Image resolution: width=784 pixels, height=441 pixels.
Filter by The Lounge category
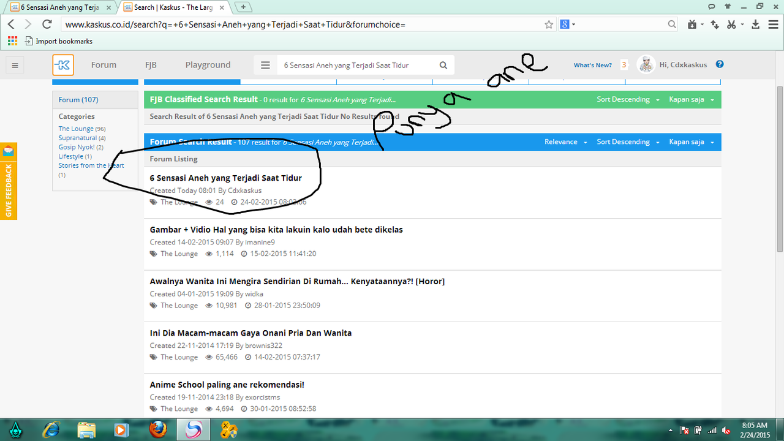[76, 129]
